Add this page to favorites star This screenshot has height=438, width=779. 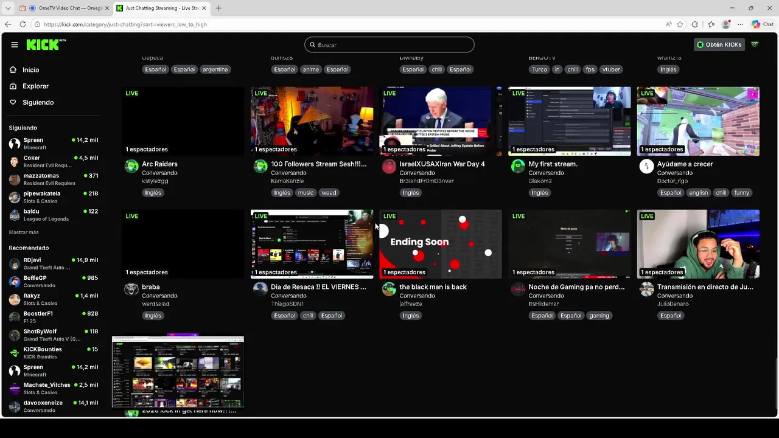[x=680, y=24]
